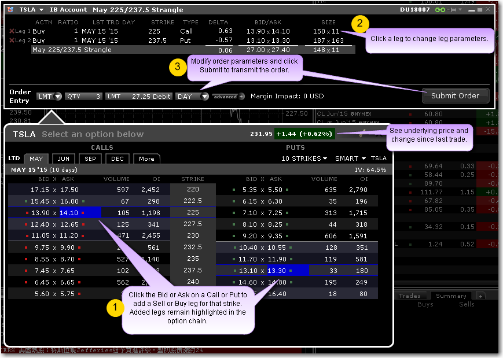This screenshot has height=358, width=503.
Task: Click put ask 8.25 at strike 227.5
Action: point(276,224)
